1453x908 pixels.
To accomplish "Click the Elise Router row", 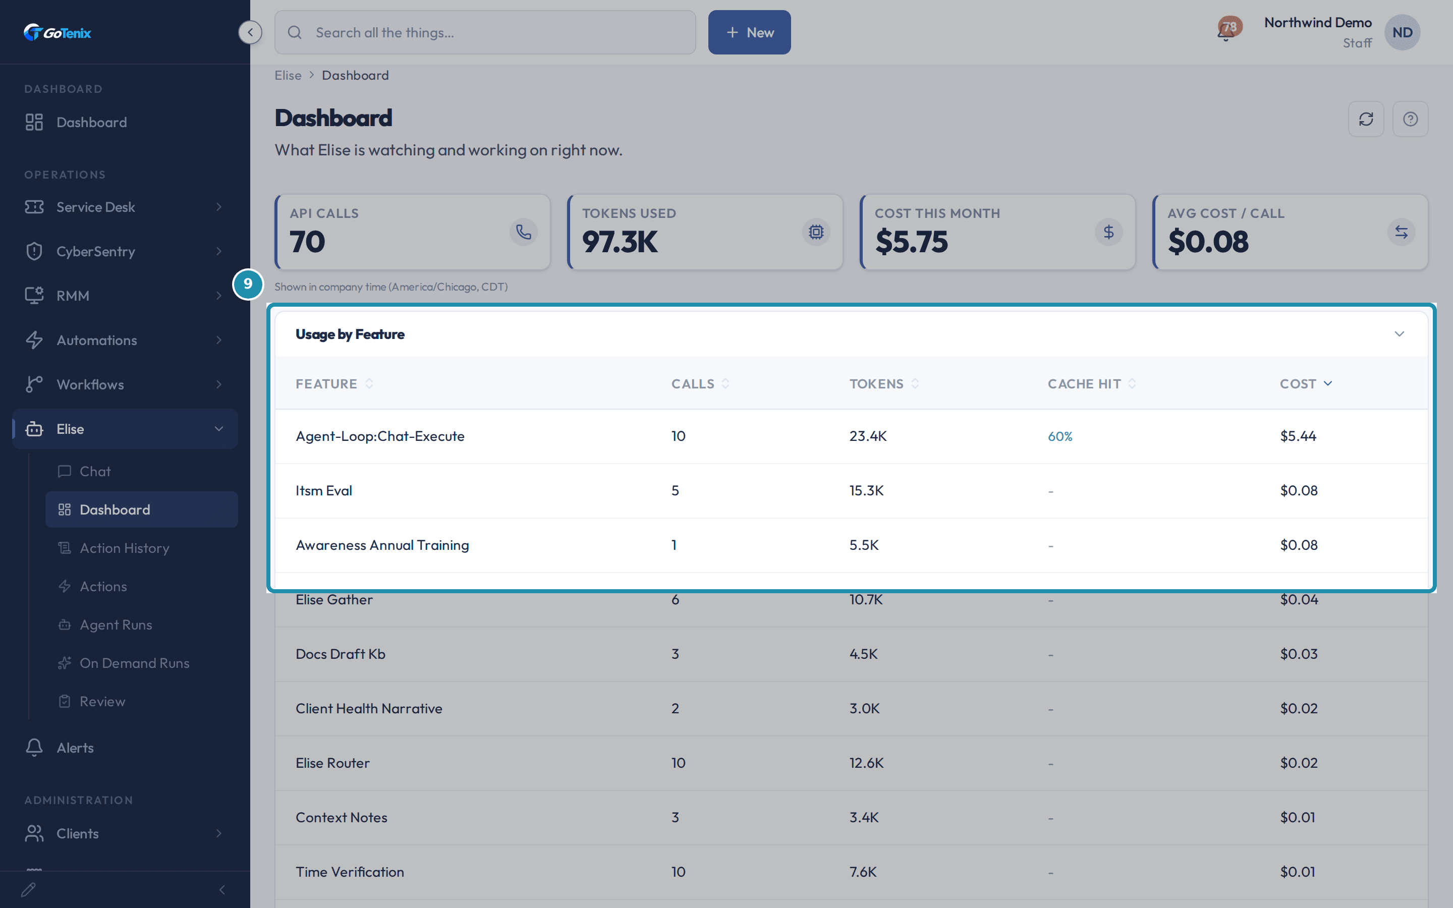I will (852, 763).
